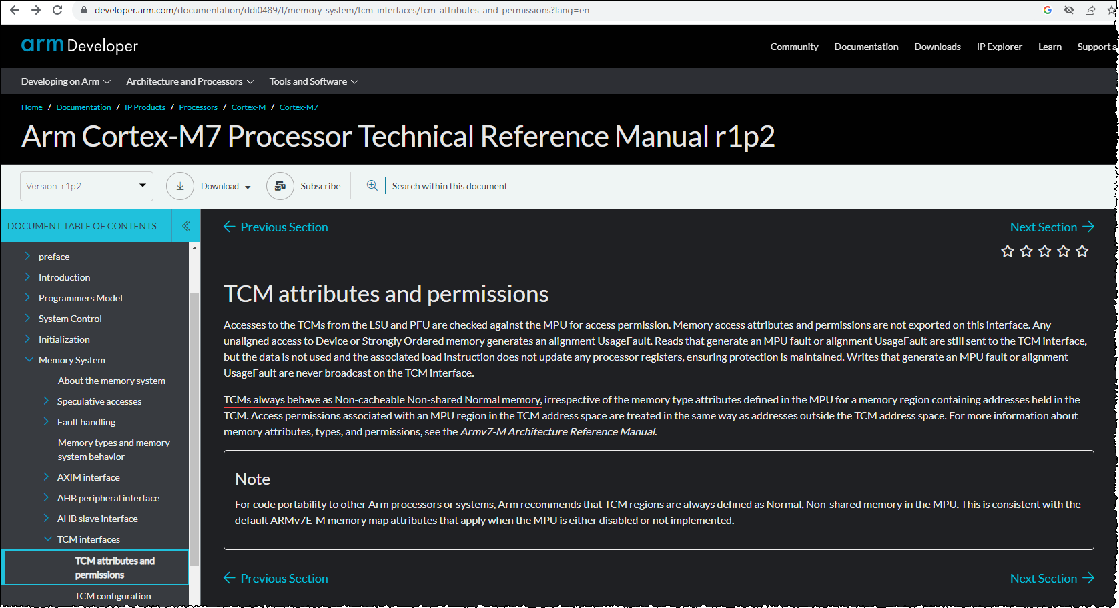Click the Google icon in the address bar

click(x=1046, y=10)
